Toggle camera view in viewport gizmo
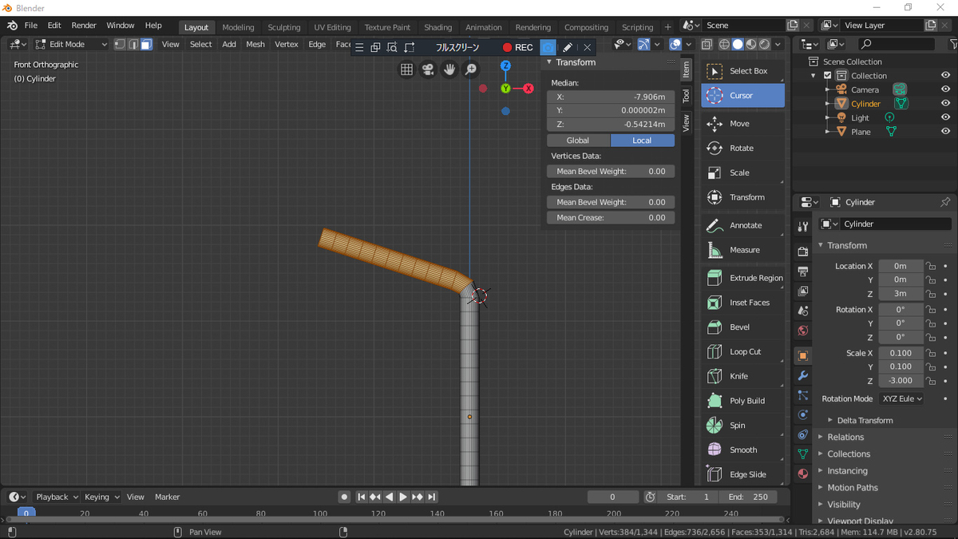Viewport: 958px width, 539px height. click(428, 69)
